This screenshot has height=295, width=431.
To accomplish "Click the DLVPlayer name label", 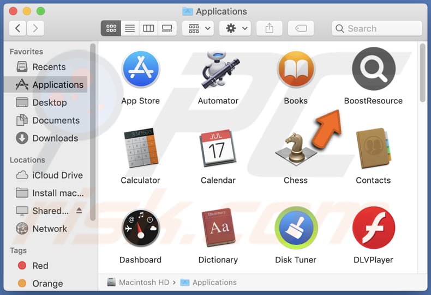I will point(373,260).
